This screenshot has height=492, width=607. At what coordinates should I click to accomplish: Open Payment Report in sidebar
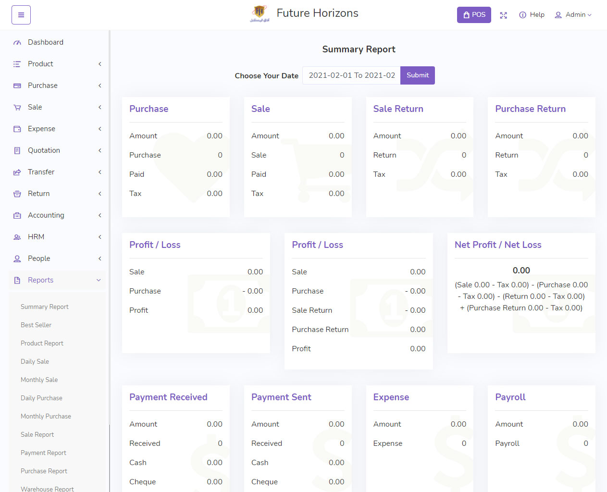click(43, 453)
